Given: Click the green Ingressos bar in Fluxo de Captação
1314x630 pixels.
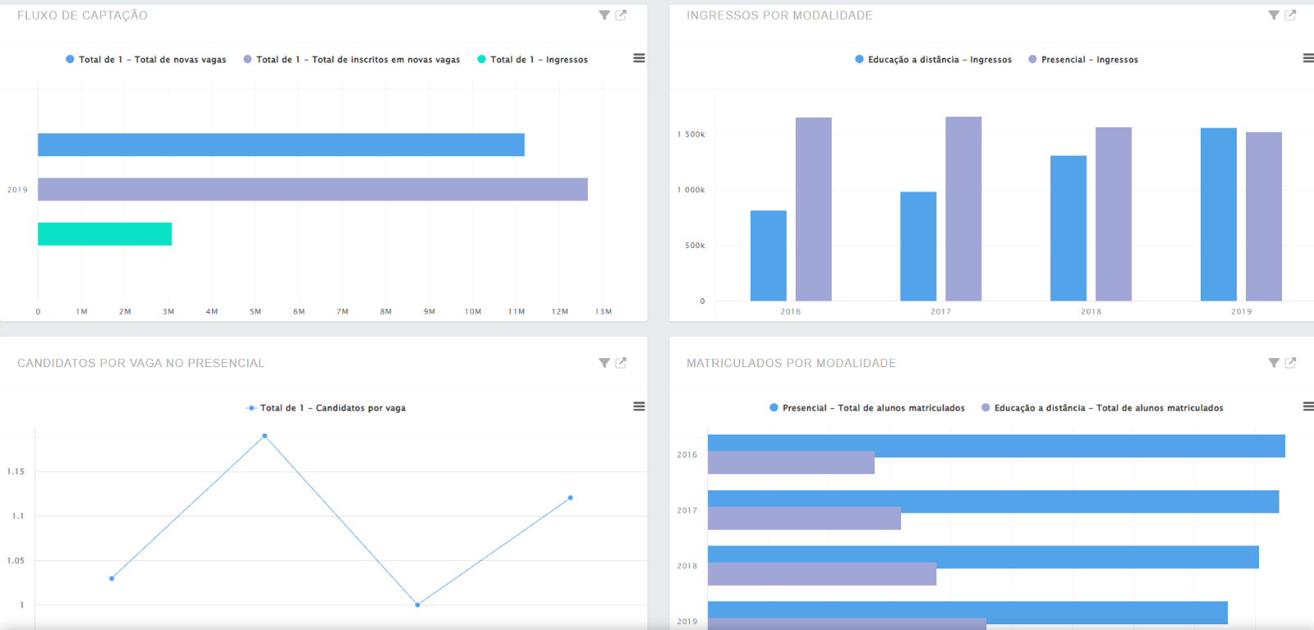Looking at the screenshot, I should [x=104, y=234].
